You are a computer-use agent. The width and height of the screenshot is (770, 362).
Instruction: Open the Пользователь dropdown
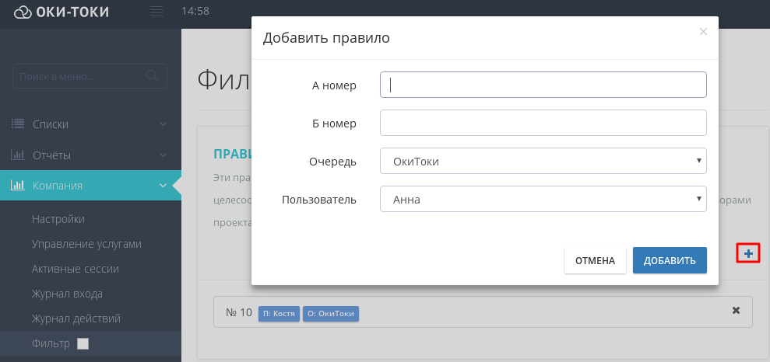point(543,199)
